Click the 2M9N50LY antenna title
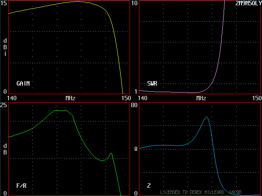Screen dimensions: 262x196 click(x=249, y=3)
